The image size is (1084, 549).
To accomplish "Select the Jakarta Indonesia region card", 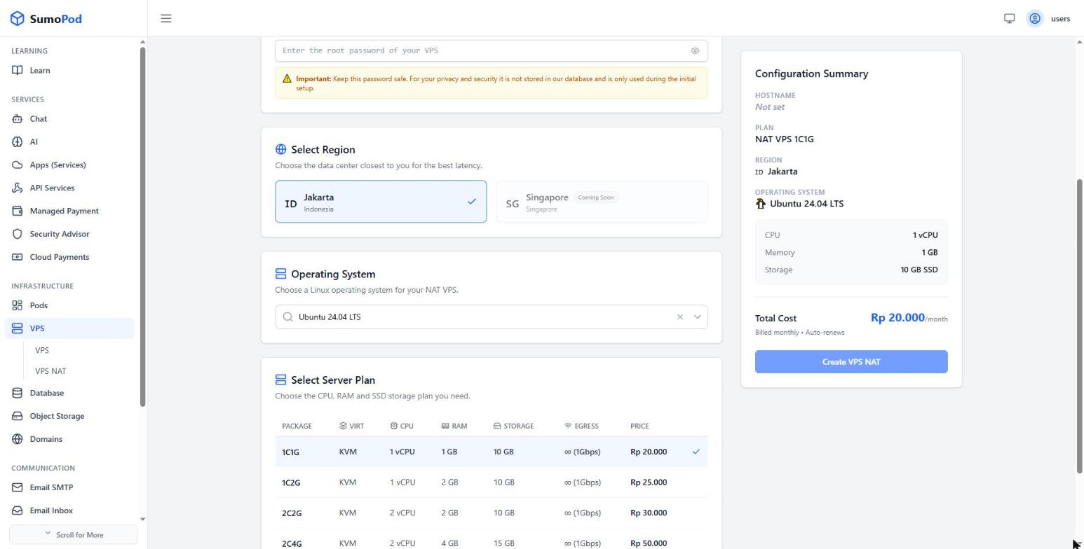I will (x=381, y=202).
